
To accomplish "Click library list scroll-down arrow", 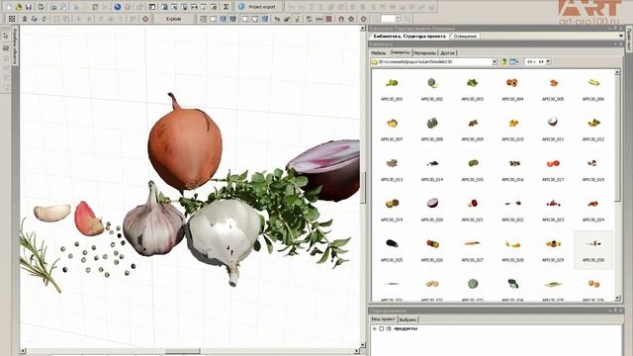I will tap(617, 299).
